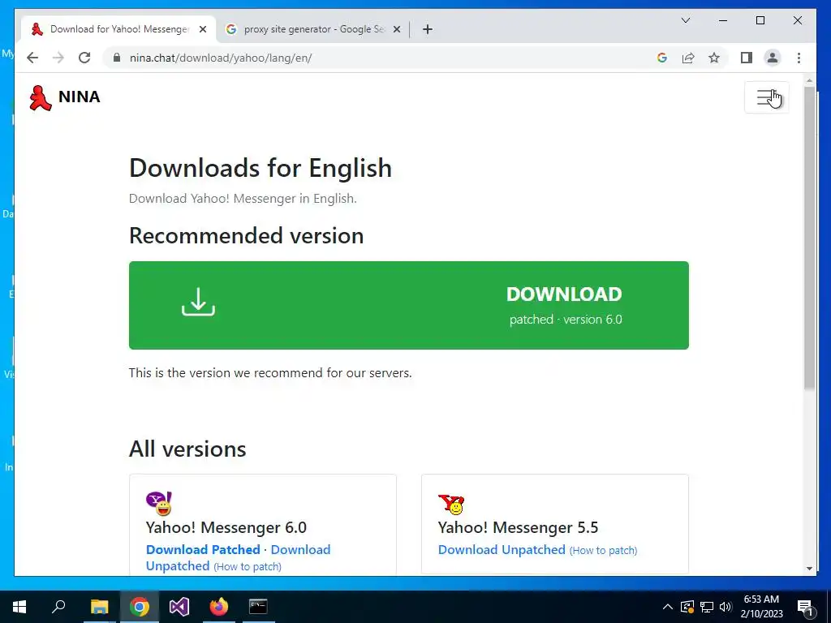Click Download Unpatched link for Messenger 6.0

click(x=238, y=557)
